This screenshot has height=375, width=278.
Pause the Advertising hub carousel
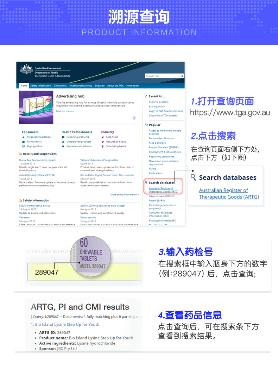(134, 118)
